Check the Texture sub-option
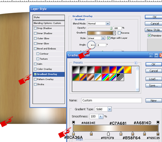Image resolution: width=162 pixels, height=142 pixels. (38, 59)
